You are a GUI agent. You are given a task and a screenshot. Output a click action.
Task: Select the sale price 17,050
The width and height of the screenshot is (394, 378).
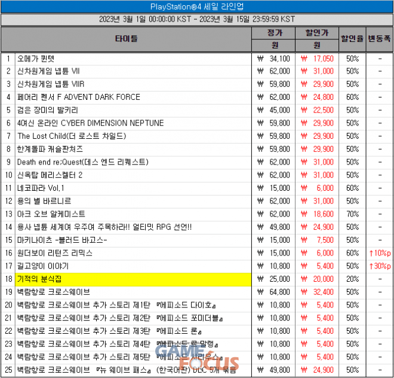tap(324, 59)
